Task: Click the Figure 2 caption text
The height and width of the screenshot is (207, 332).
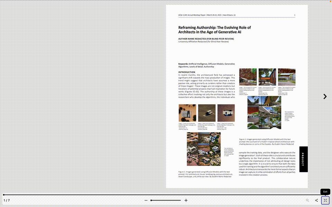Action: pos(267,142)
